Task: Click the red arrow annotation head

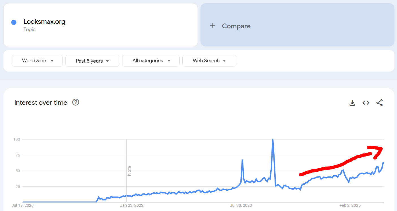Action: 377,151
